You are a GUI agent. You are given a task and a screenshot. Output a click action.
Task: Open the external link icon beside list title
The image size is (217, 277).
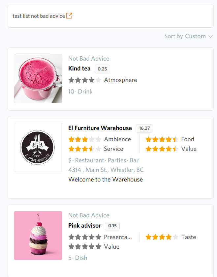coord(69,16)
